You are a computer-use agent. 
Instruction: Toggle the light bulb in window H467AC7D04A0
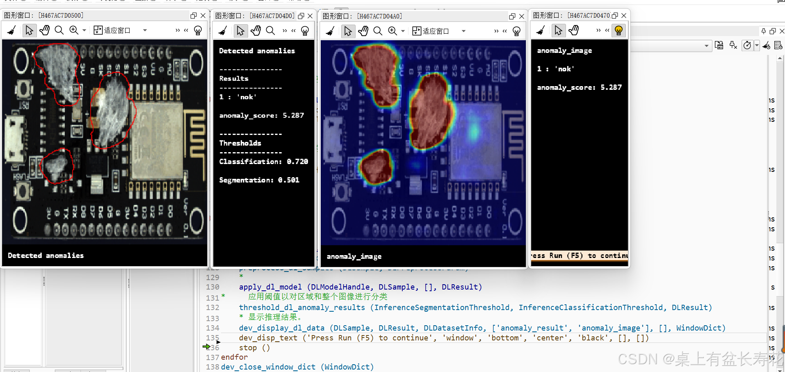(x=516, y=31)
